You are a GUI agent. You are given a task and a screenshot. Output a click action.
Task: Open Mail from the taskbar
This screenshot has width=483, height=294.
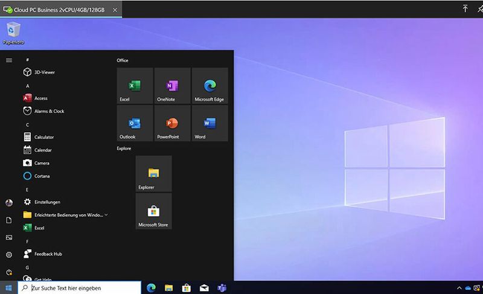[x=204, y=288]
